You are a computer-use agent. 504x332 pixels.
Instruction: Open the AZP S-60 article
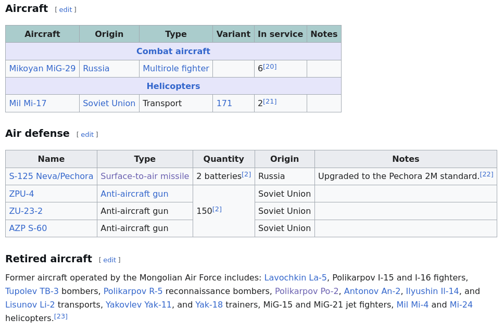pos(28,228)
